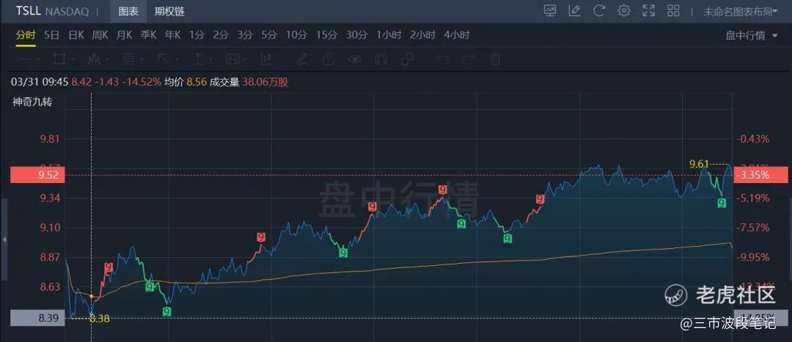
Task: Open the chart presentation screen icon
Action: click(x=550, y=10)
